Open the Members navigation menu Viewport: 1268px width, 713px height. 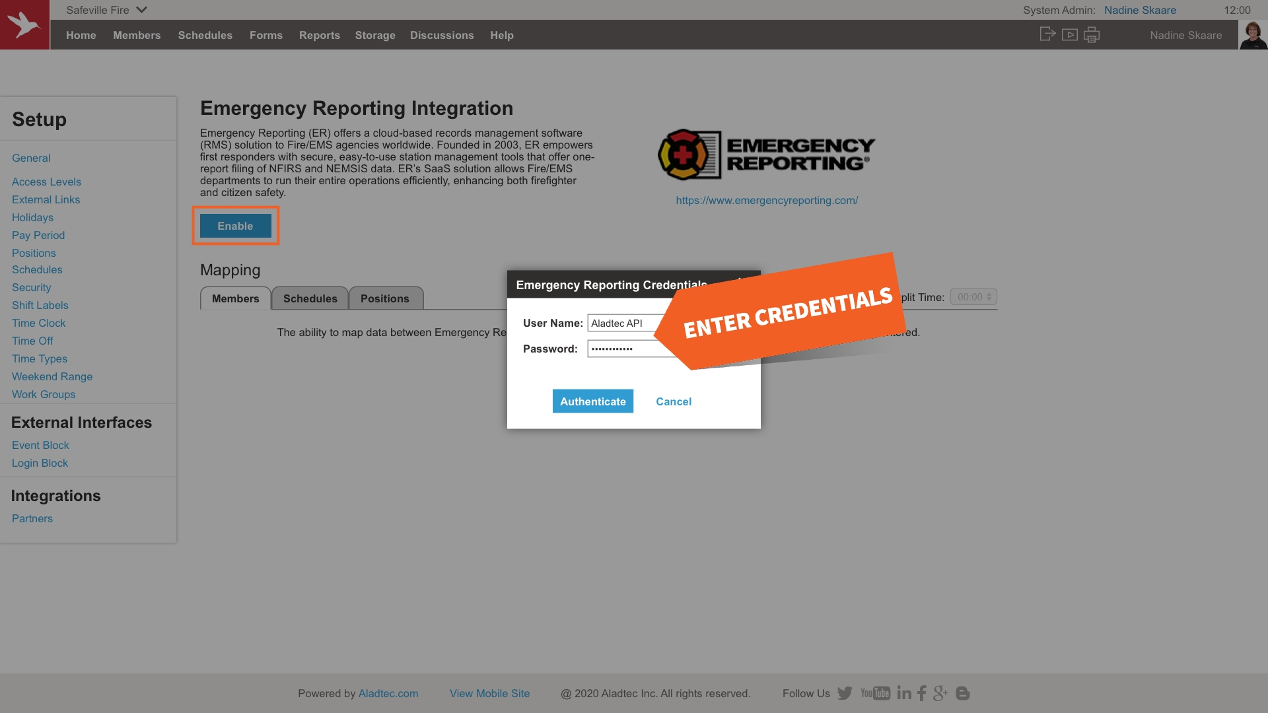(137, 35)
